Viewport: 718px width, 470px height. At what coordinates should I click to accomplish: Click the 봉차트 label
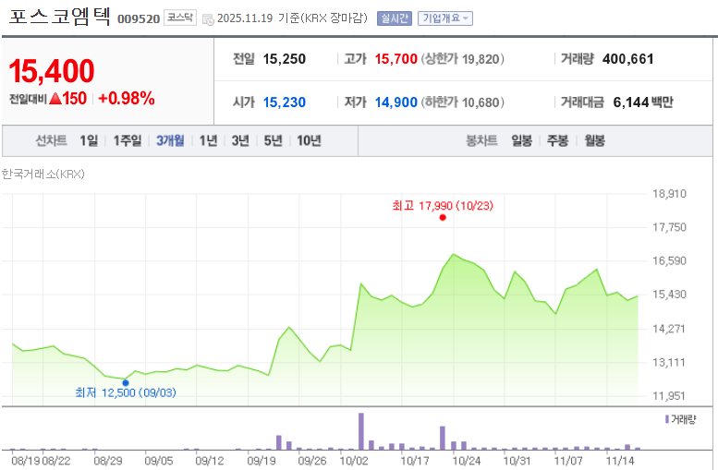[481, 140]
